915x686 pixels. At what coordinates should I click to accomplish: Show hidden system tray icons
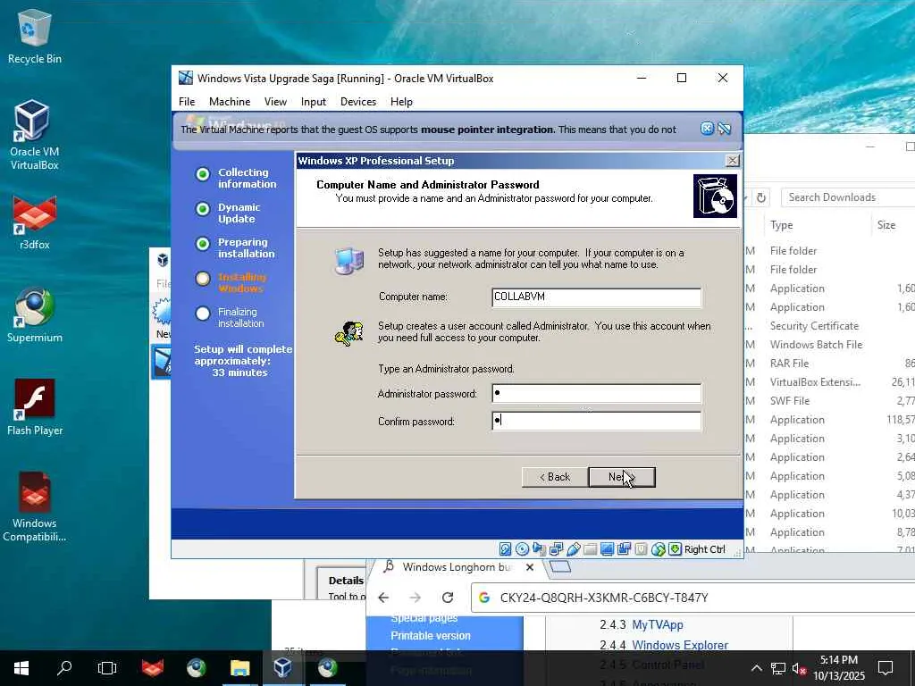point(756,668)
